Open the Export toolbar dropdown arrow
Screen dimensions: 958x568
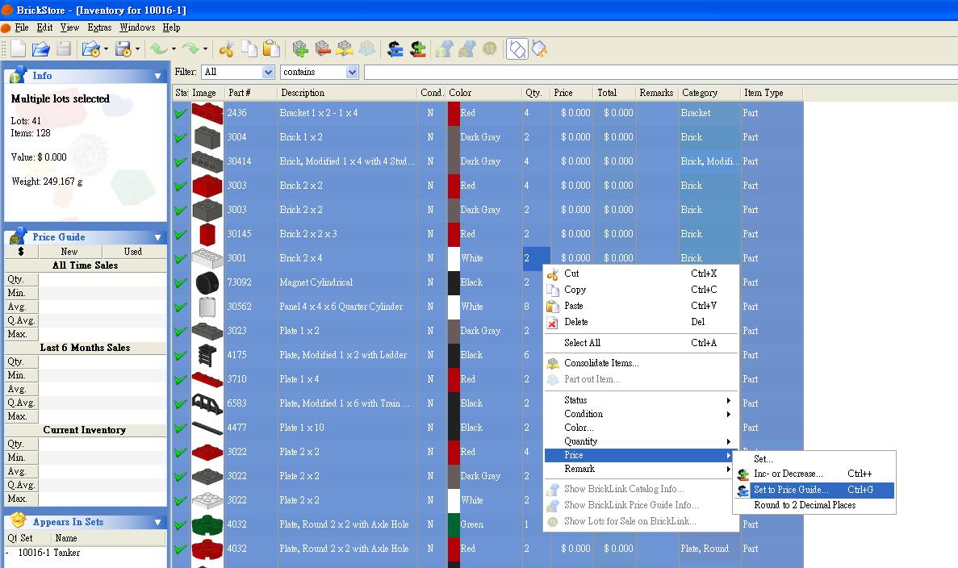pyautogui.click(x=137, y=49)
